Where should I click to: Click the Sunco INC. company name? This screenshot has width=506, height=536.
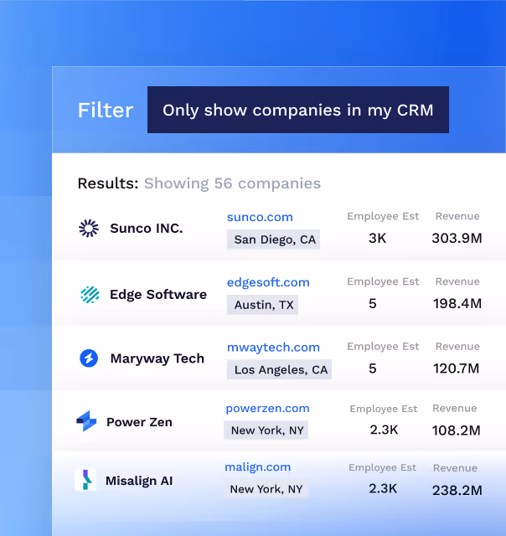coord(147,228)
